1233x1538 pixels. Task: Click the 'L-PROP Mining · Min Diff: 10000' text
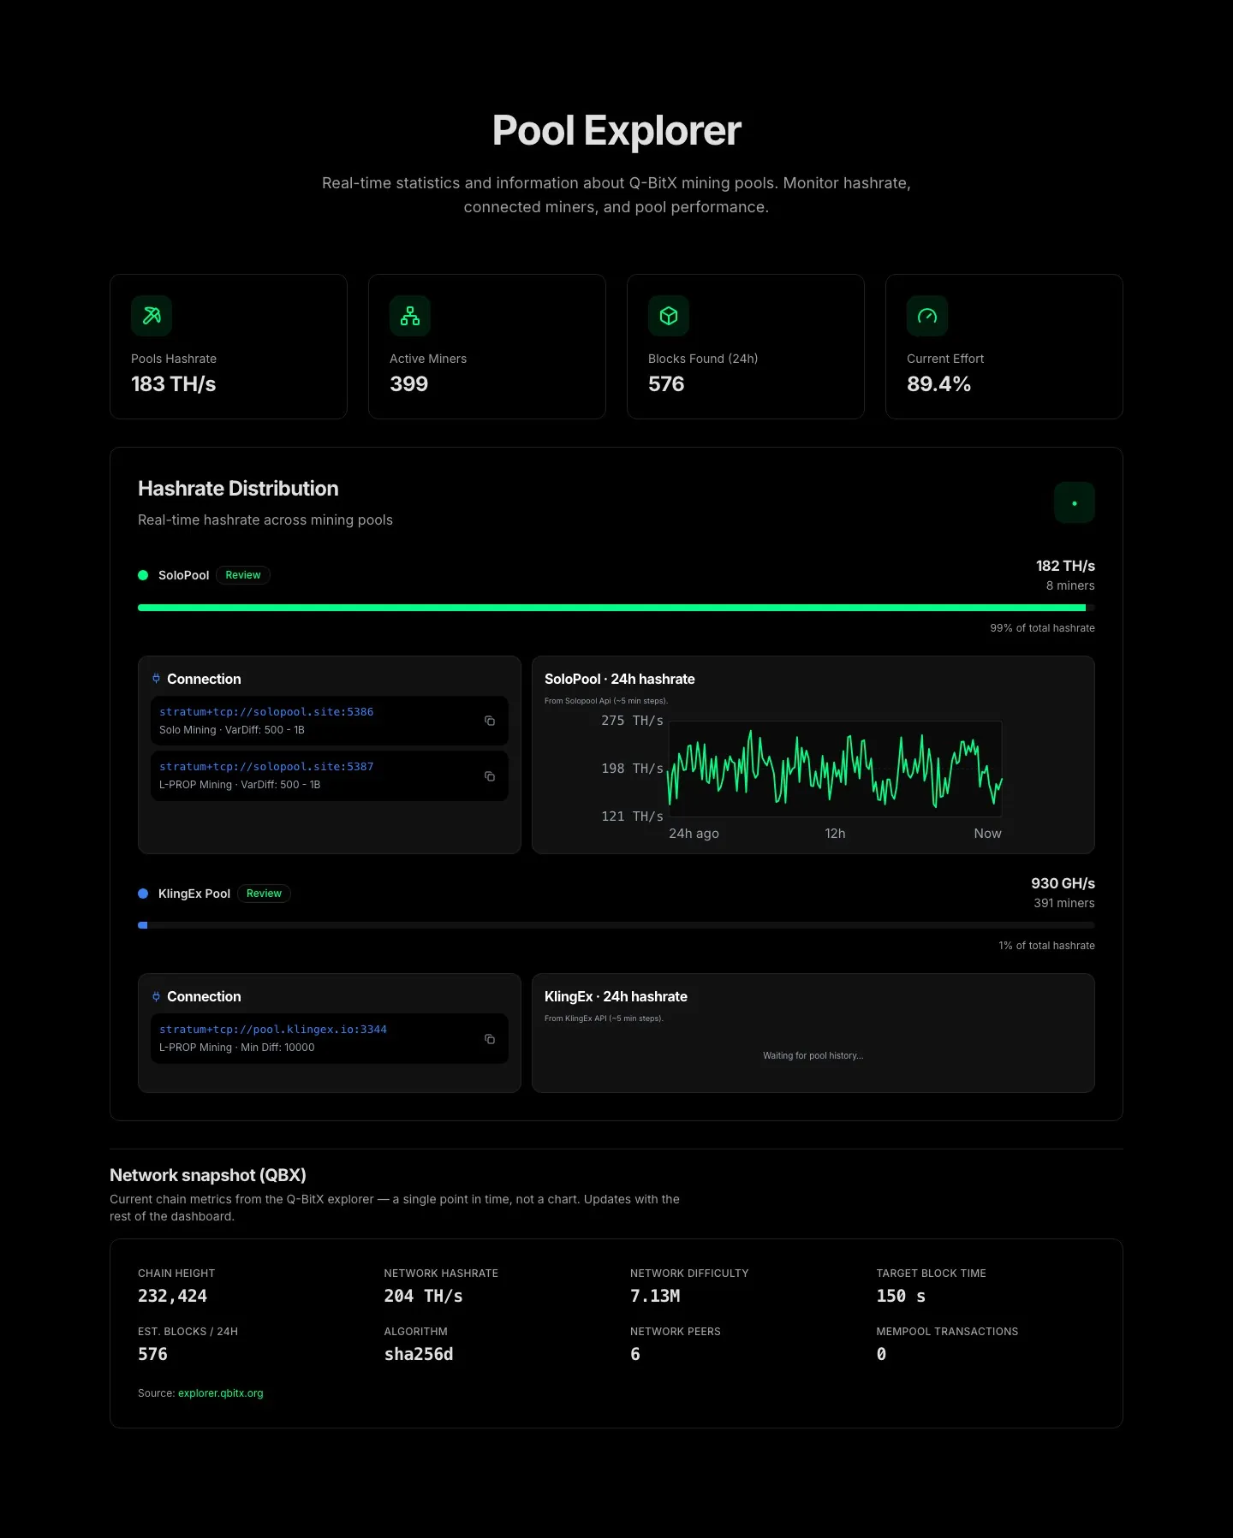(x=237, y=1048)
